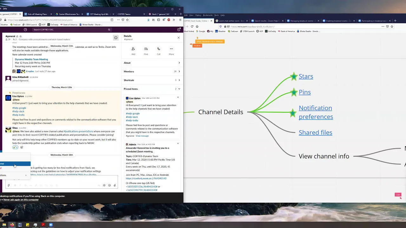406x228 pixels.
Task: Open Bank of America bookmark in Slack window
Action: point(68,25)
